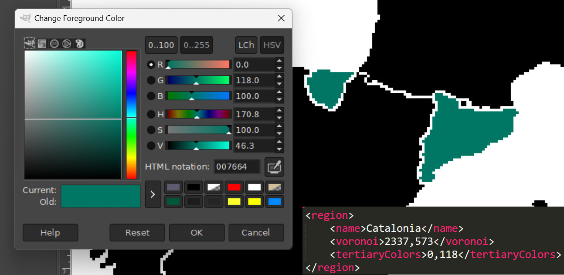The image size is (564, 275).
Task: Switch color model to HSV
Action: click(272, 45)
